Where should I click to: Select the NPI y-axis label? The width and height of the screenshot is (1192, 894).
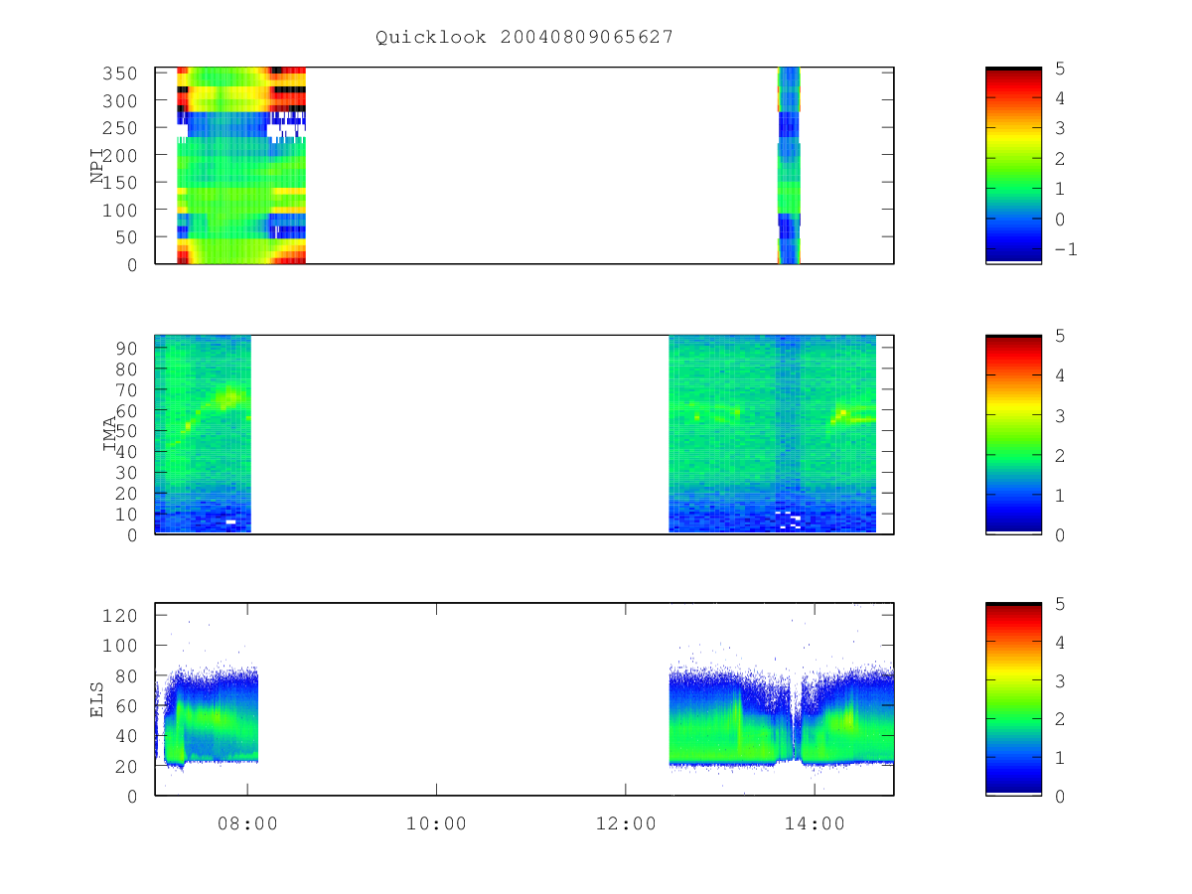[x=97, y=166]
